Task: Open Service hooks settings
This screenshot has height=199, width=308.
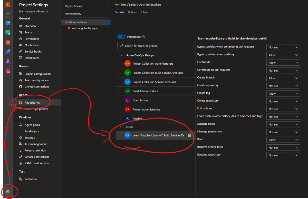Action: coord(33,52)
